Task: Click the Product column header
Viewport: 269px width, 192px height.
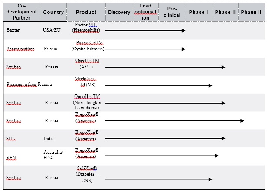Action: (x=86, y=12)
